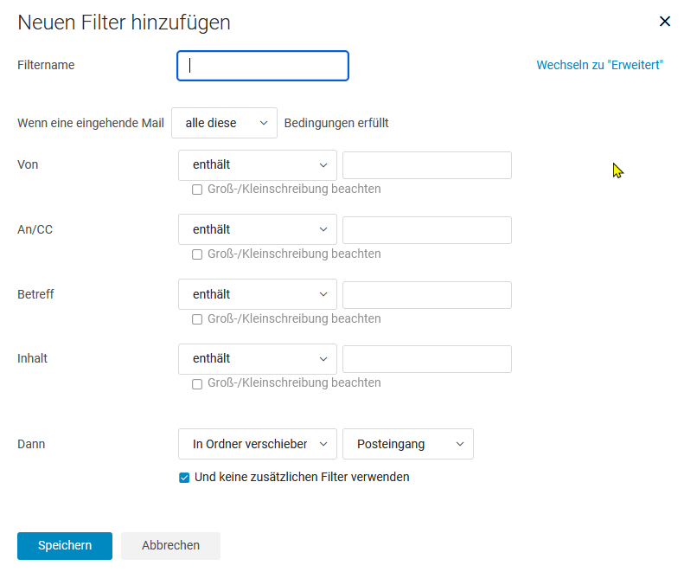
Task: Open the Von 'enthält' dropdown
Action: click(x=258, y=165)
